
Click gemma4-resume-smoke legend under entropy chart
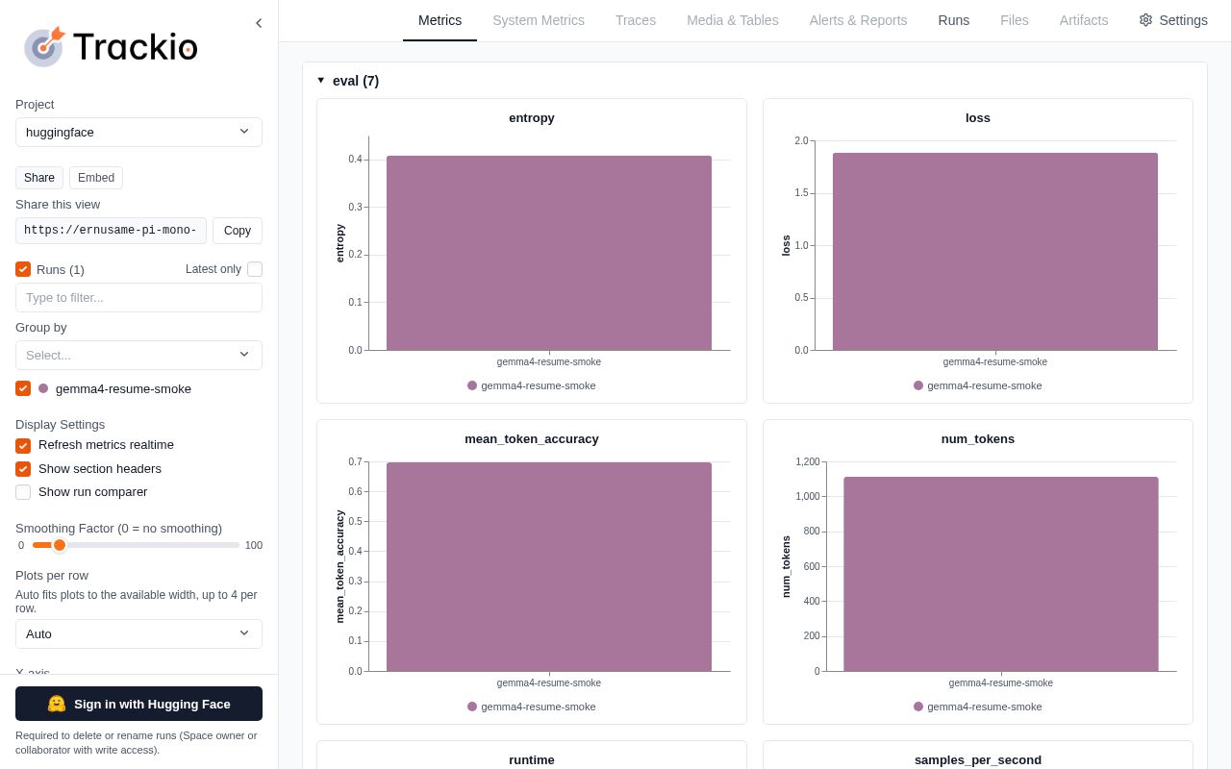532,385
